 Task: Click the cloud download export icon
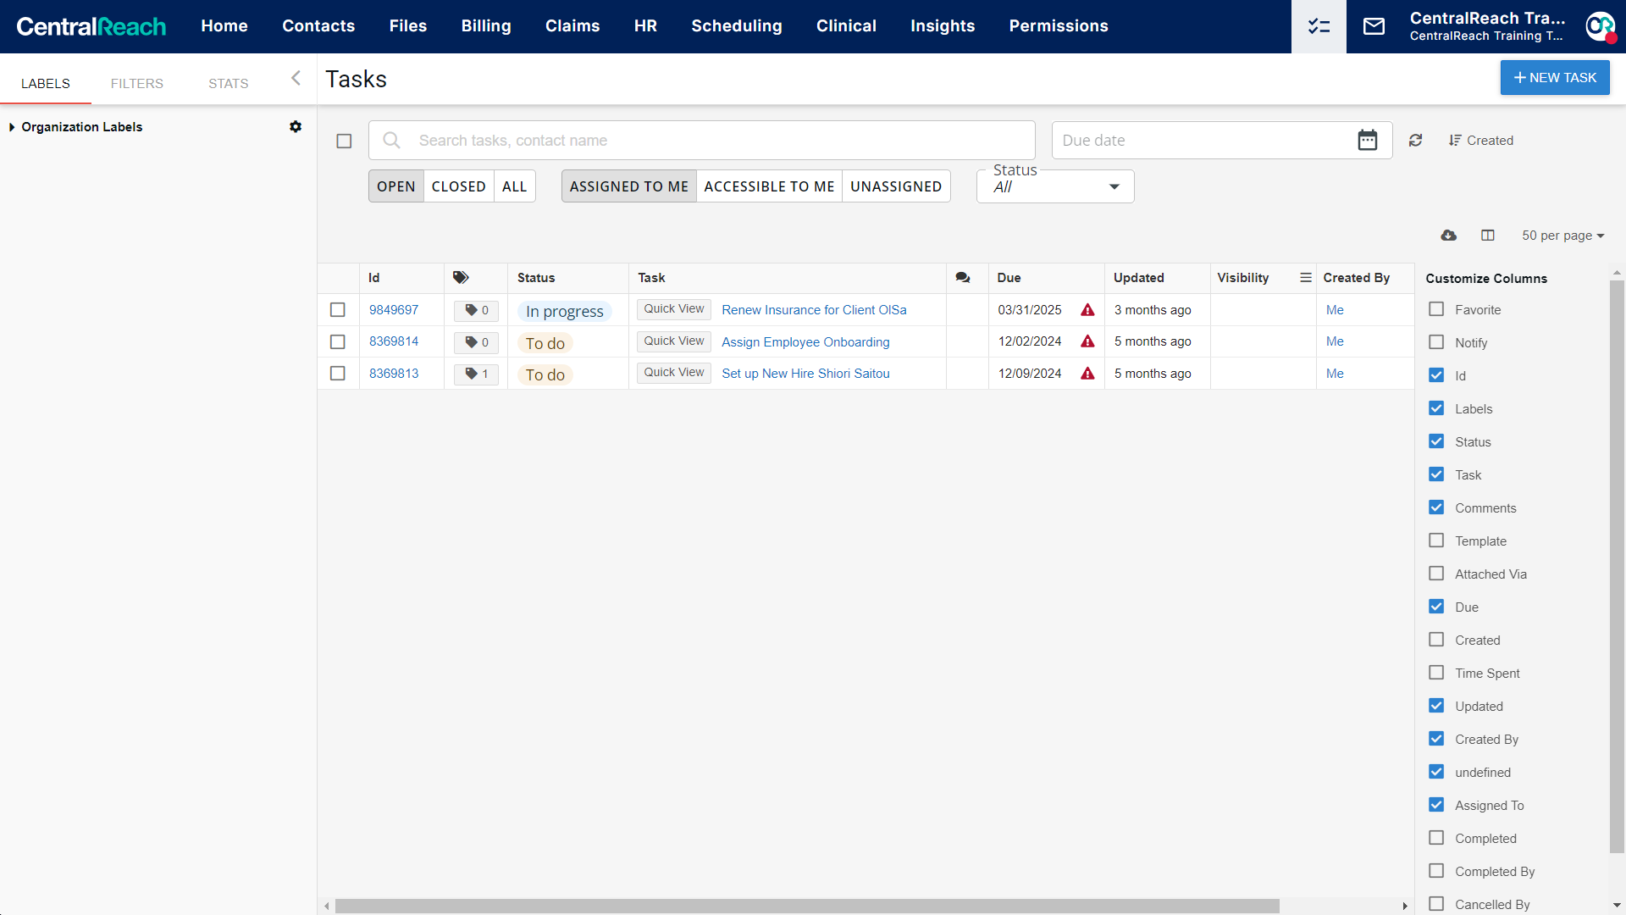pyautogui.click(x=1449, y=236)
